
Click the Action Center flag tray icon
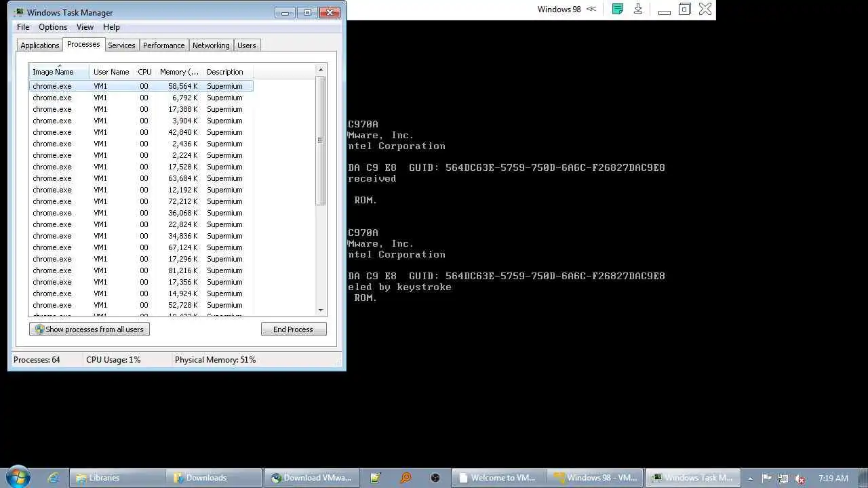[x=767, y=479]
